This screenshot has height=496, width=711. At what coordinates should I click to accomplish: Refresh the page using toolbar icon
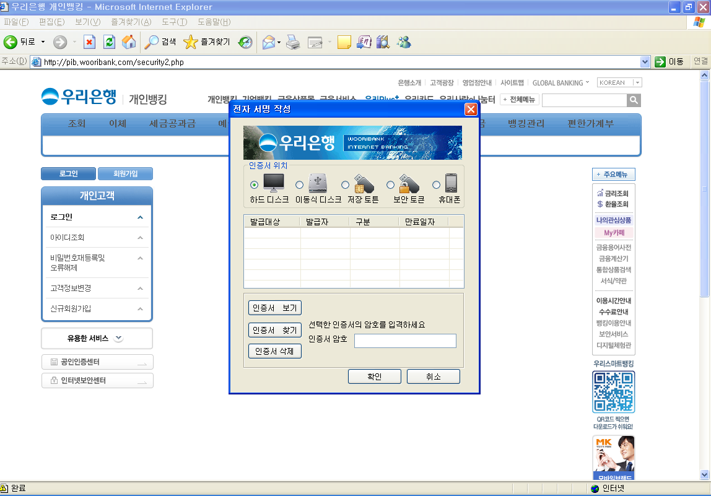109,42
